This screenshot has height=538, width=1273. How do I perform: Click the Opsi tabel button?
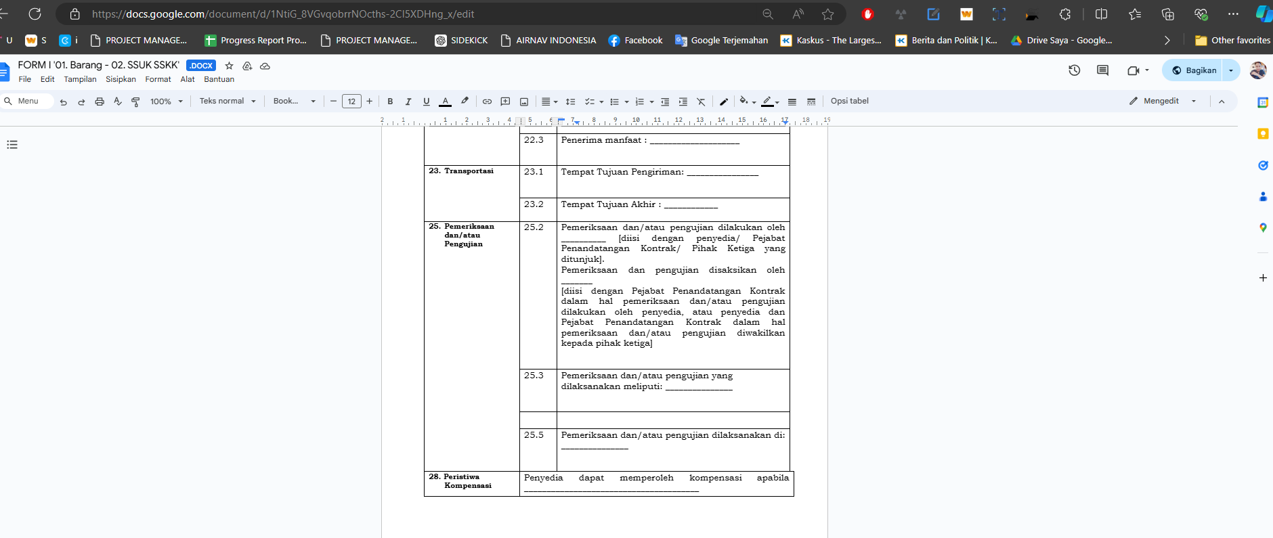pos(849,101)
